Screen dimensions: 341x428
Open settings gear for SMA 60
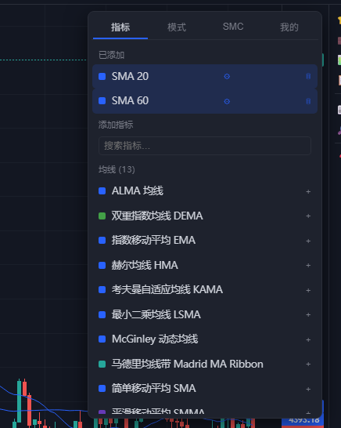[227, 102]
